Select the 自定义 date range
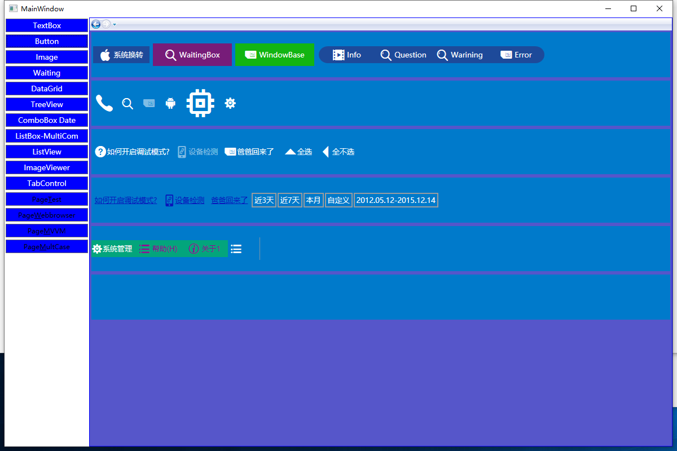Screen dimensions: 677x451 coord(338,200)
